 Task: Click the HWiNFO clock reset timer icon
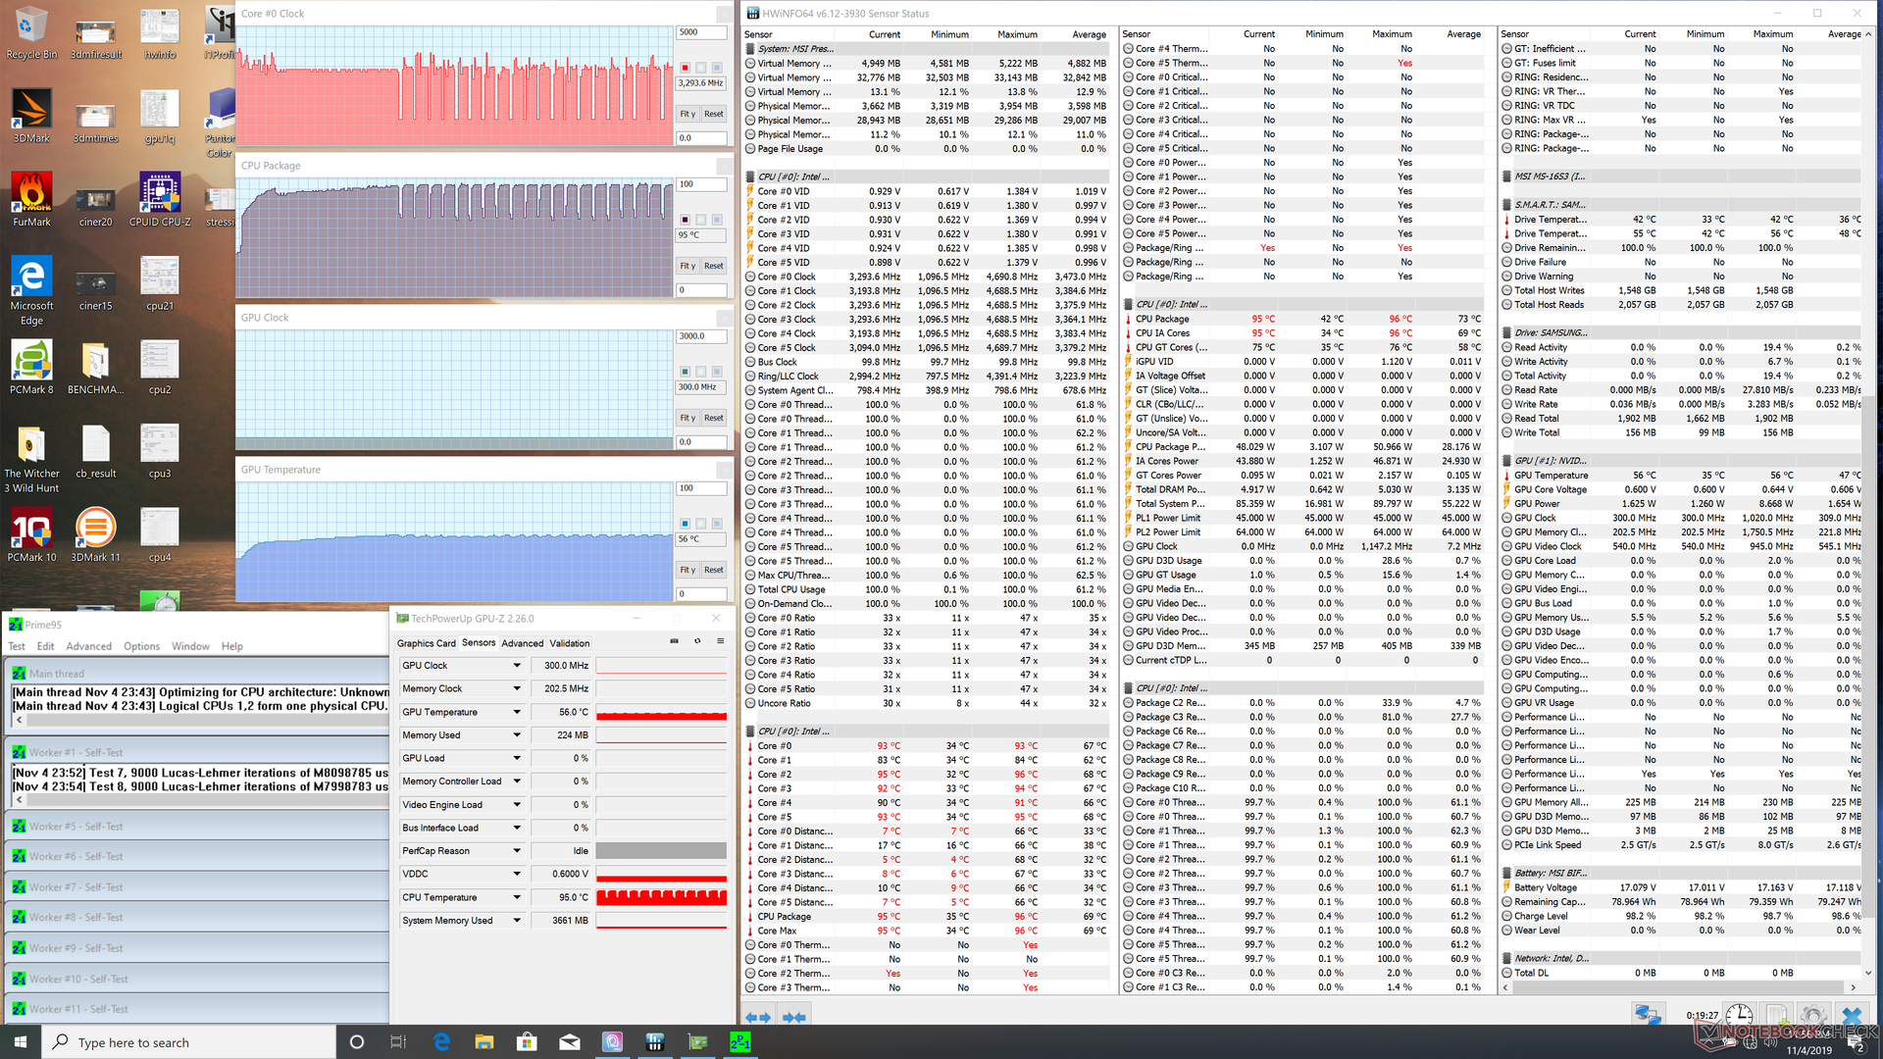(1740, 1015)
